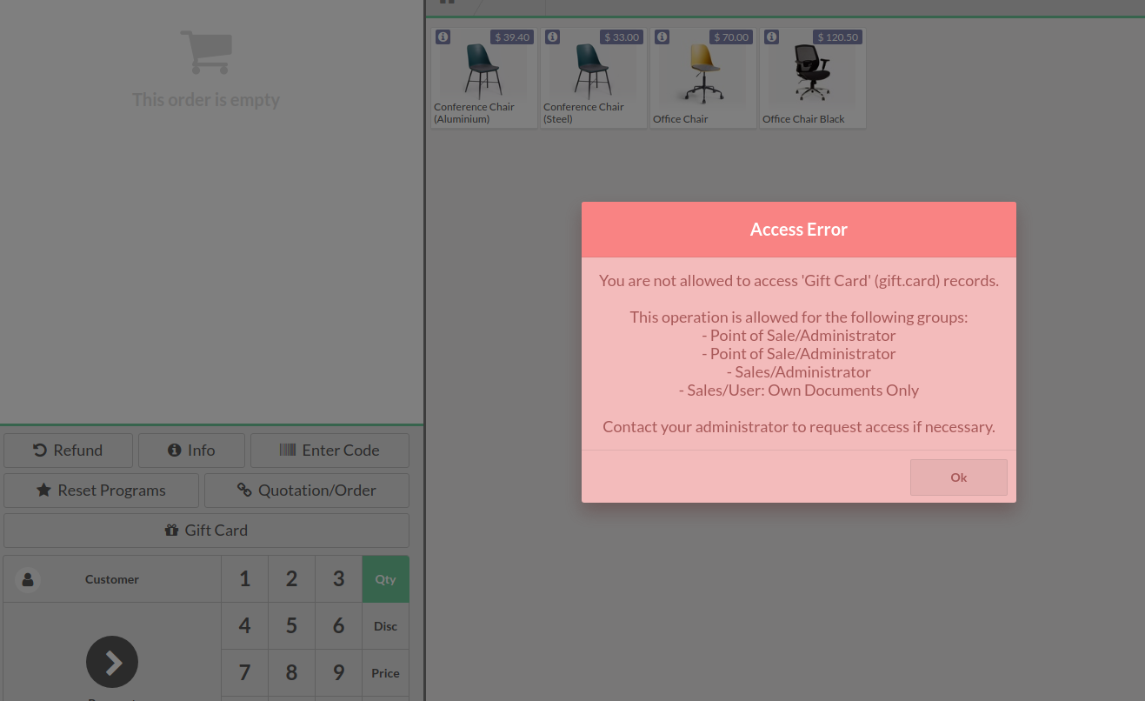This screenshot has height=701, width=1145.
Task: Select the Customer button
Action: coord(112,579)
